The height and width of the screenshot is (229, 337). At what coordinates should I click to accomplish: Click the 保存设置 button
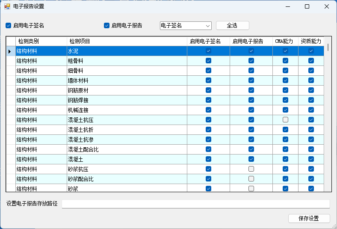[x=309, y=218]
